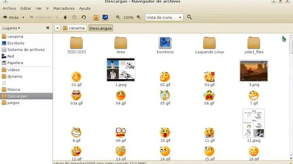Go to the canaima path button

tap(74, 28)
